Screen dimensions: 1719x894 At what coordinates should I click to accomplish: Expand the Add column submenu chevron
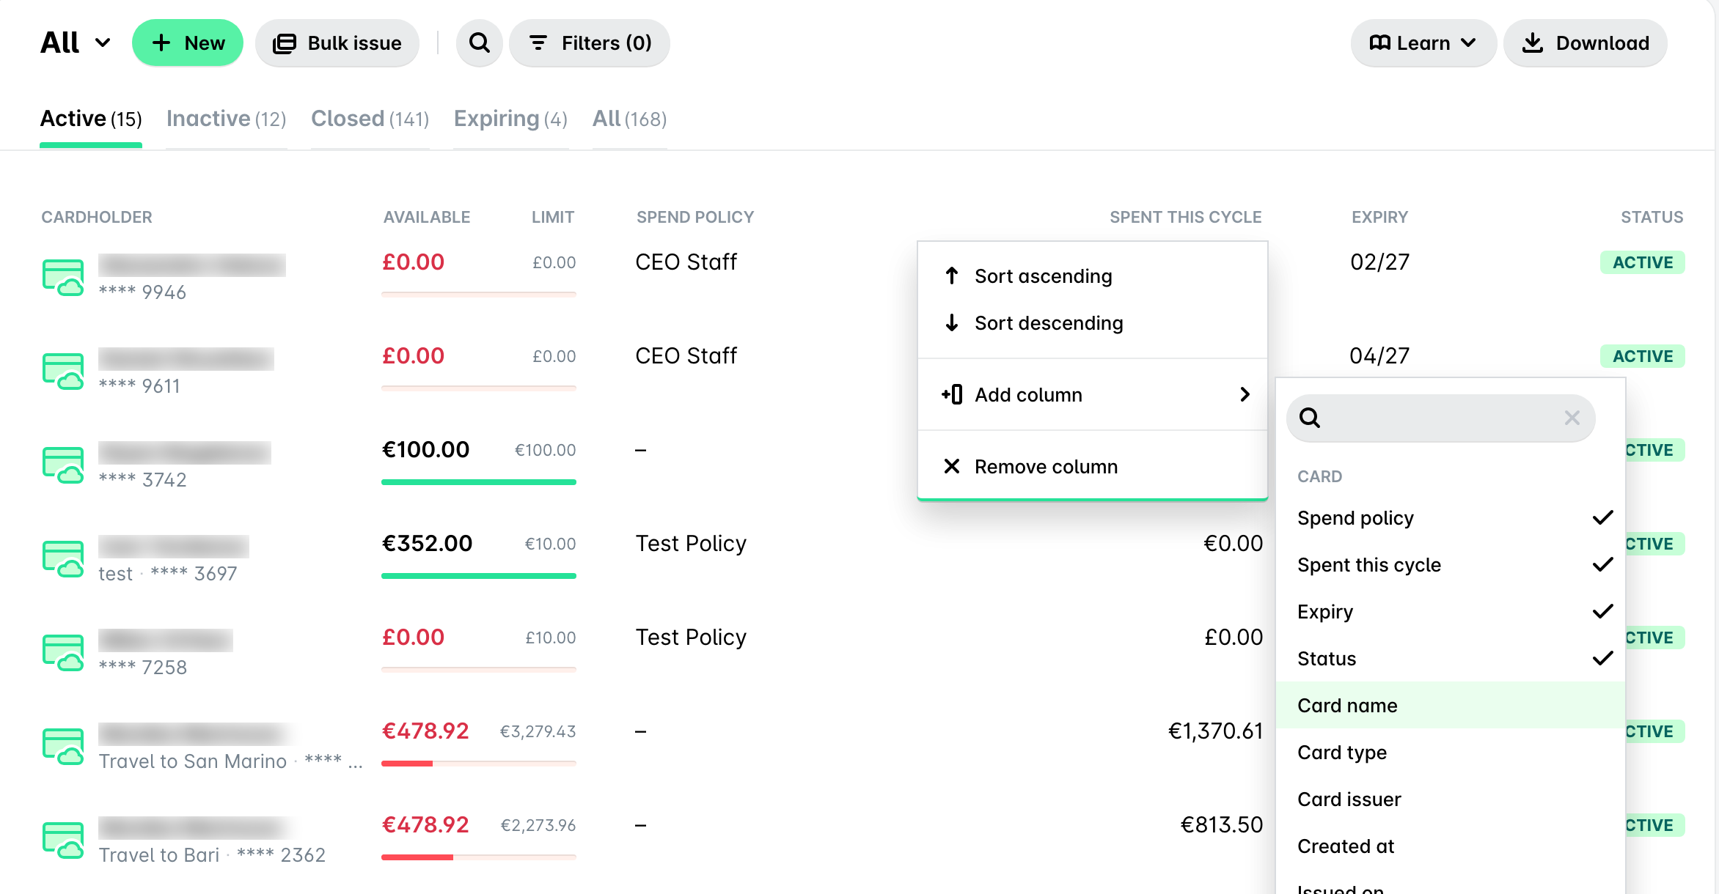click(x=1245, y=395)
